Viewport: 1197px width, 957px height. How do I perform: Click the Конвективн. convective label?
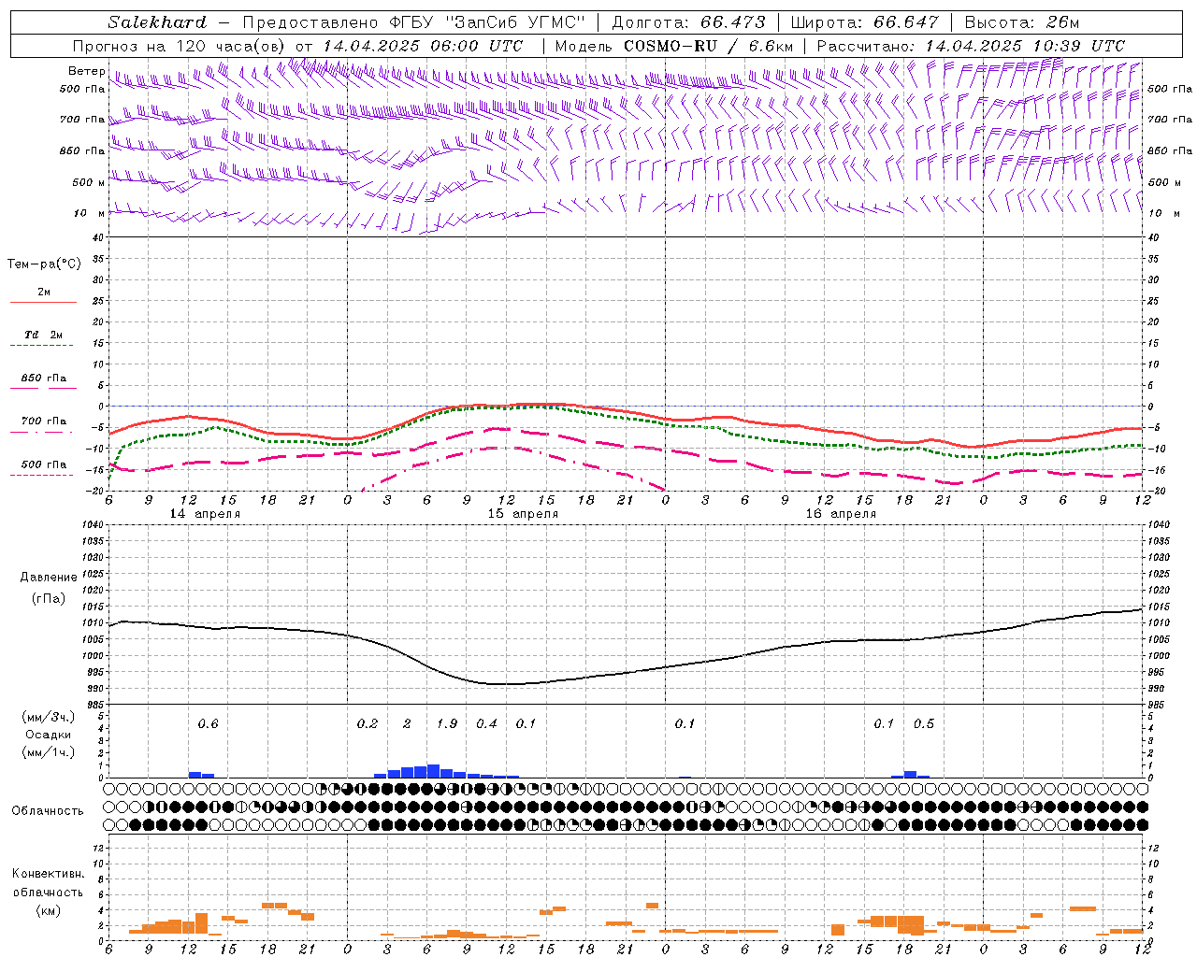[49, 874]
